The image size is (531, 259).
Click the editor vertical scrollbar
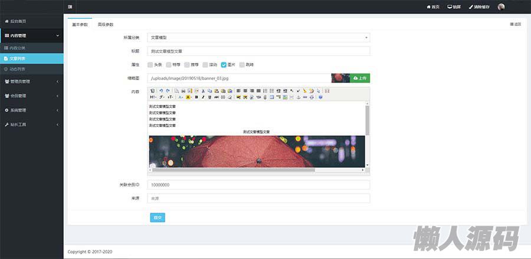pos(368,120)
